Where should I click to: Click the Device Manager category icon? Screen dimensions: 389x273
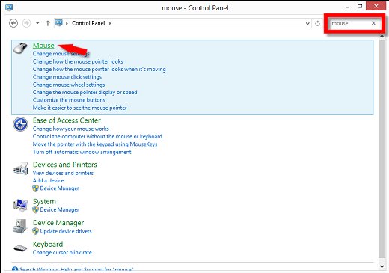(20, 226)
